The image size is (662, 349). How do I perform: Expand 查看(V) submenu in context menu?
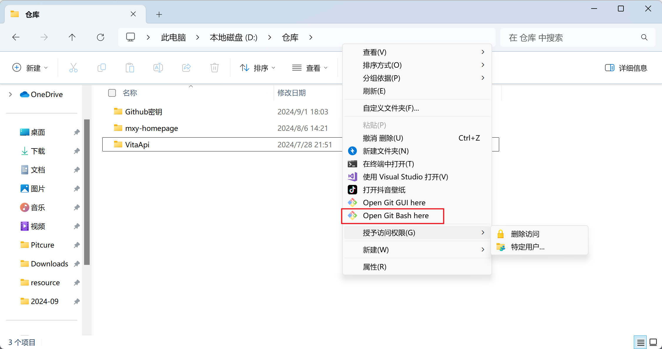tap(417, 52)
